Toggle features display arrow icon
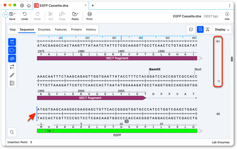Viewport: 237px width, 149px height. [x=12, y=50]
